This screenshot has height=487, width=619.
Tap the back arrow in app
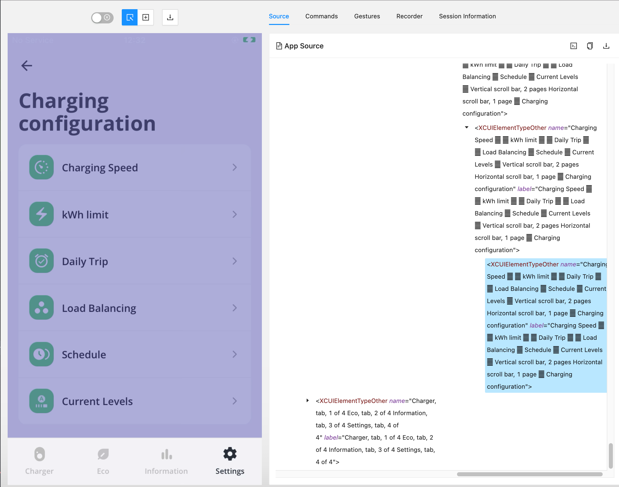27,65
